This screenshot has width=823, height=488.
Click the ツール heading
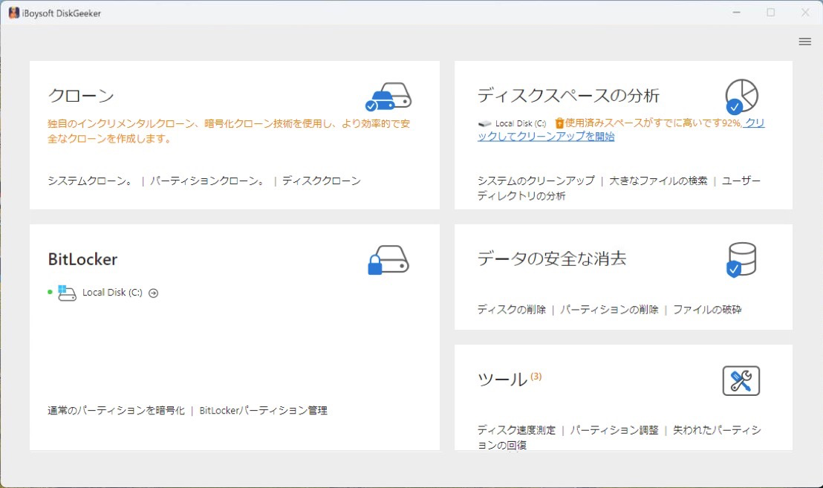[x=502, y=380]
